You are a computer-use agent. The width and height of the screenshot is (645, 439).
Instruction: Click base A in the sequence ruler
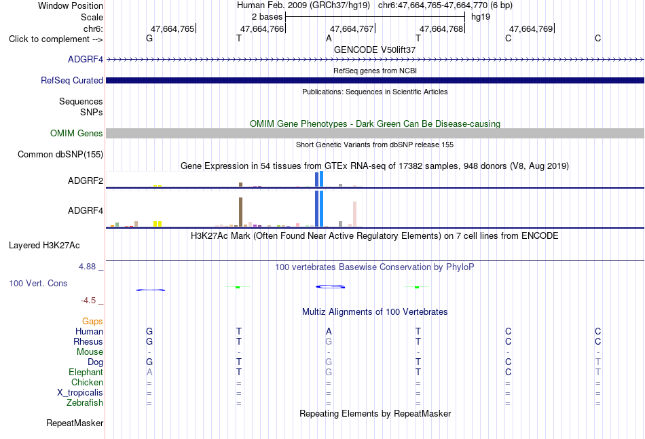click(329, 38)
